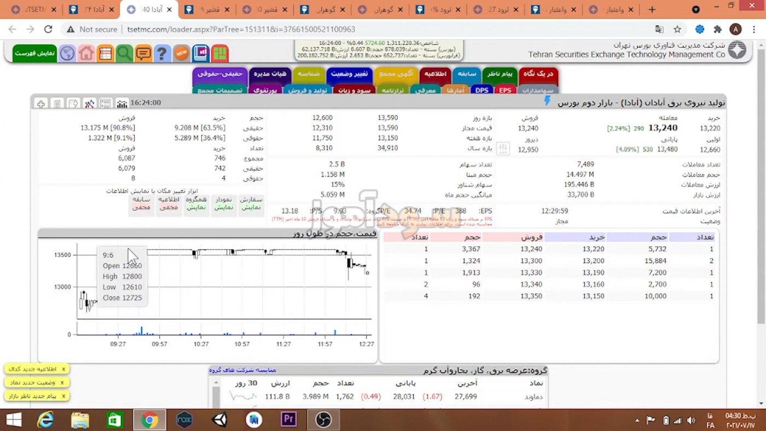Open the bar chart icon beside 16:24:00
The height and width of the screenshot is (431, 766).
(122, 103)
